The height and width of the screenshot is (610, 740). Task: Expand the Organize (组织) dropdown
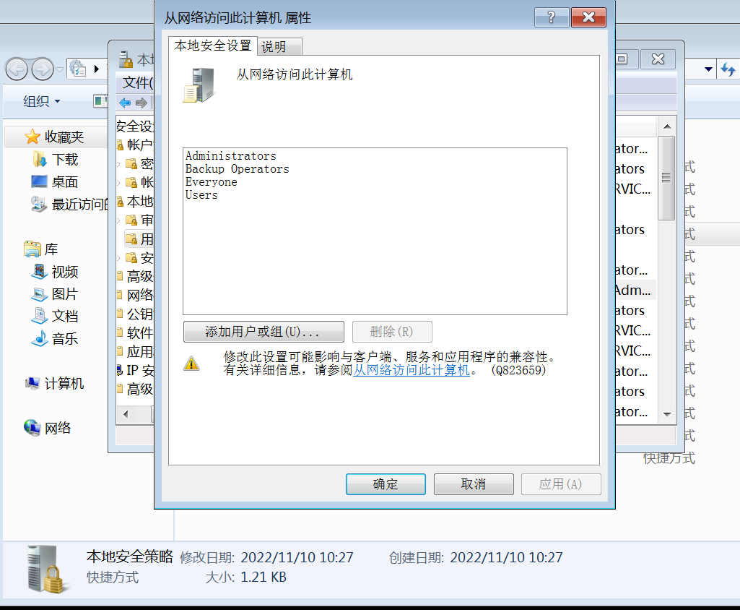pyautogui.click(x=42, y=101)
